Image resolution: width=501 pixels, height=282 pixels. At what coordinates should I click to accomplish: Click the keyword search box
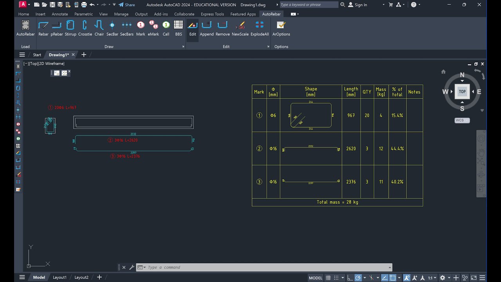(308, 5)
